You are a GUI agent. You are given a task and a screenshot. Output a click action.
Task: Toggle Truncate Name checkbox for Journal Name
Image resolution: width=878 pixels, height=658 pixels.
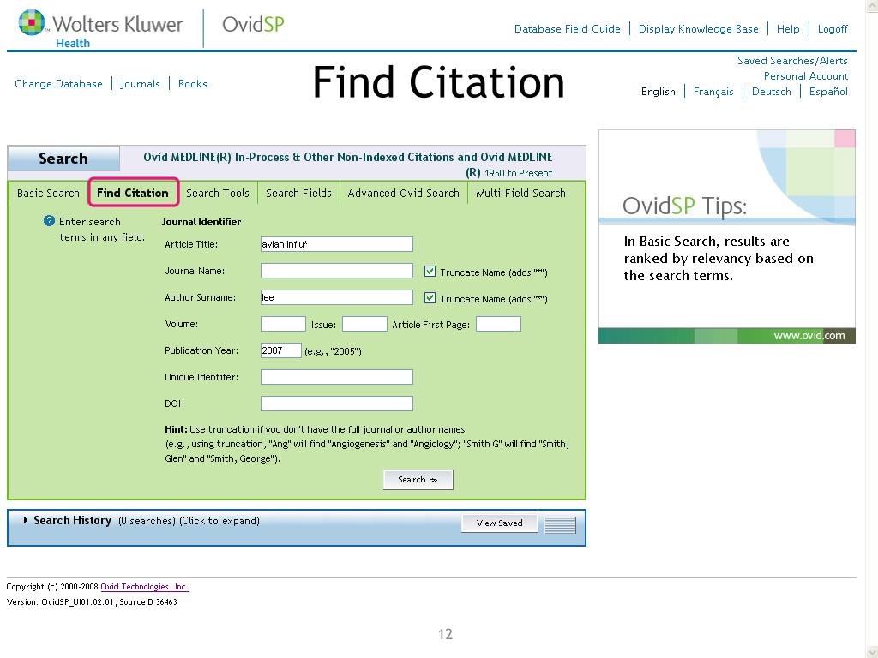(x=430, y=272)
